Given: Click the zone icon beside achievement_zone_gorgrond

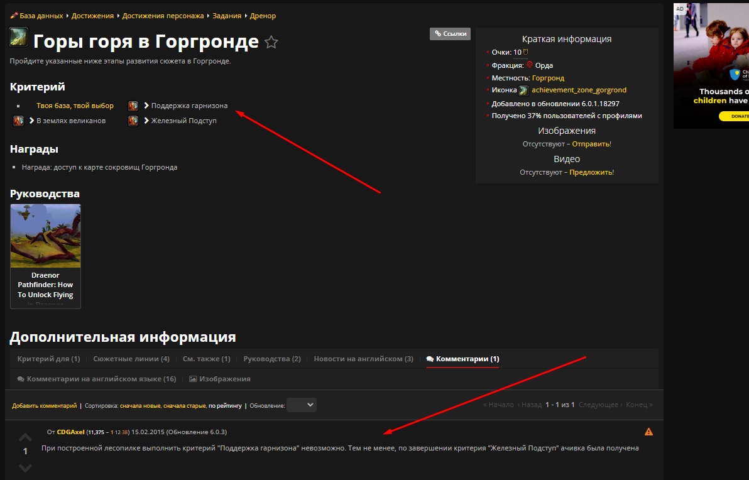Looking at the screenshot, I should click(523, 90).
